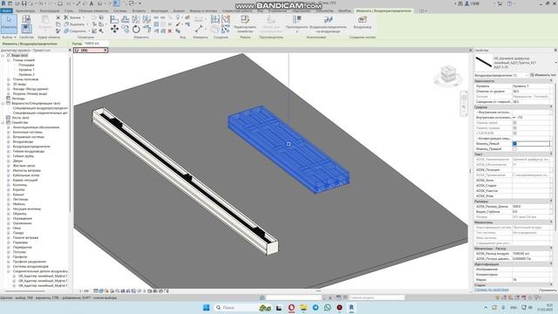Open the Выбор panel dropdown

pos(9,37)
